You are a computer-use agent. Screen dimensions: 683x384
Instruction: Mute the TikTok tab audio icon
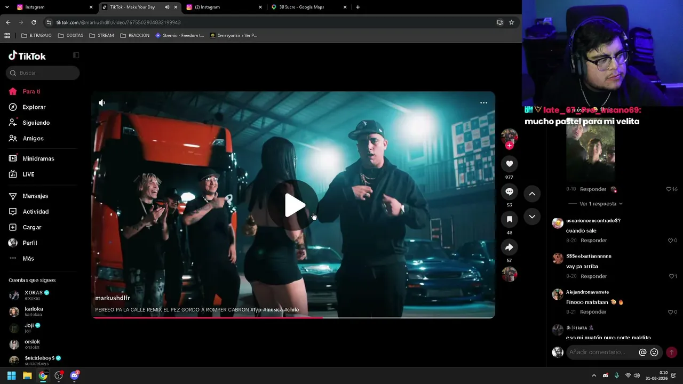(x=167, y=7)
